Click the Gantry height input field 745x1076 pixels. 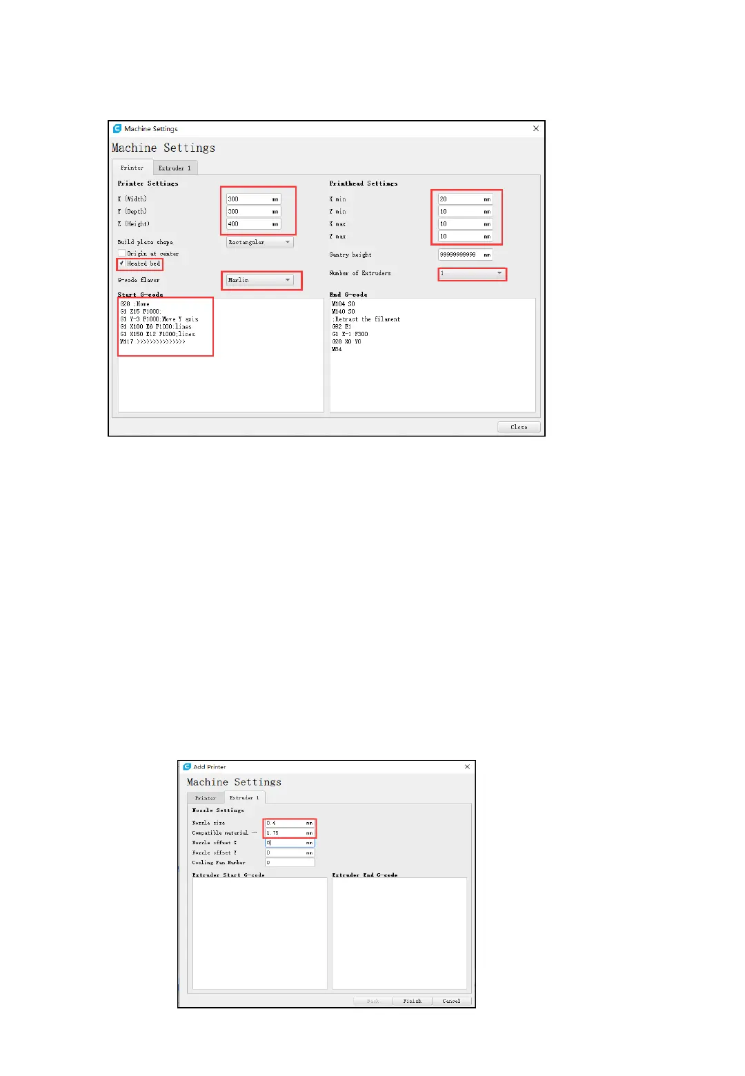tap(466, 255)
